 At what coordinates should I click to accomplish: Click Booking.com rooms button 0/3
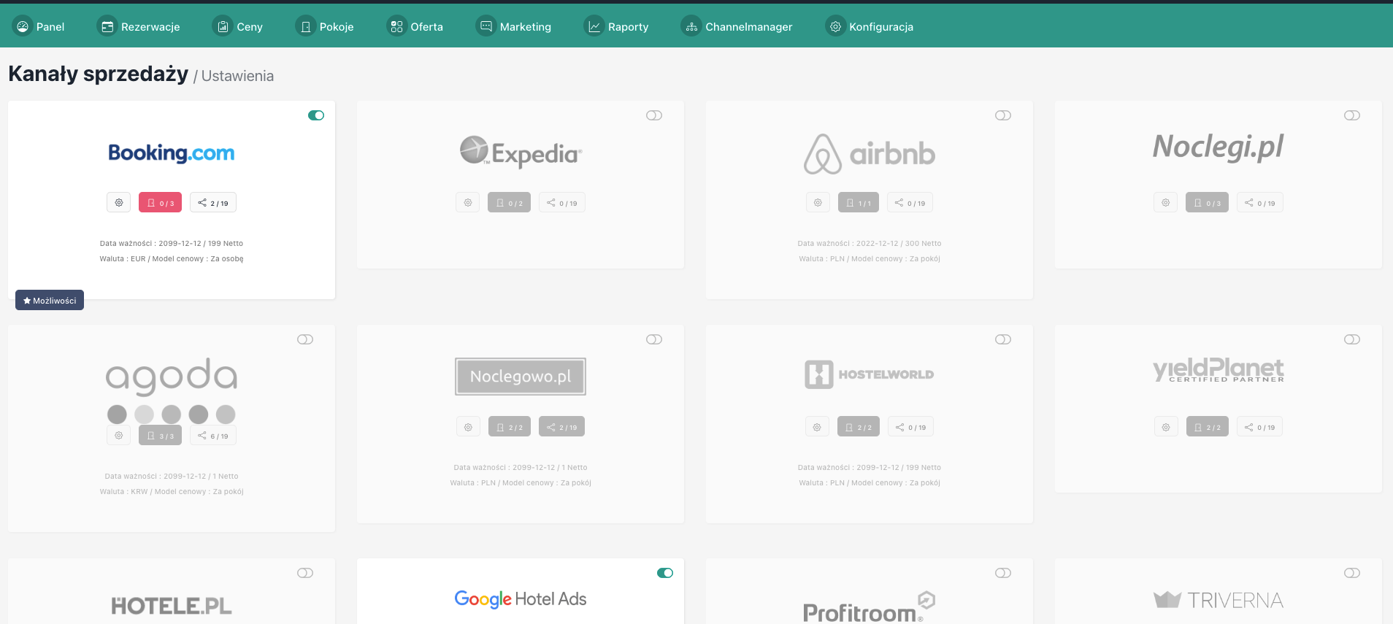161,203
